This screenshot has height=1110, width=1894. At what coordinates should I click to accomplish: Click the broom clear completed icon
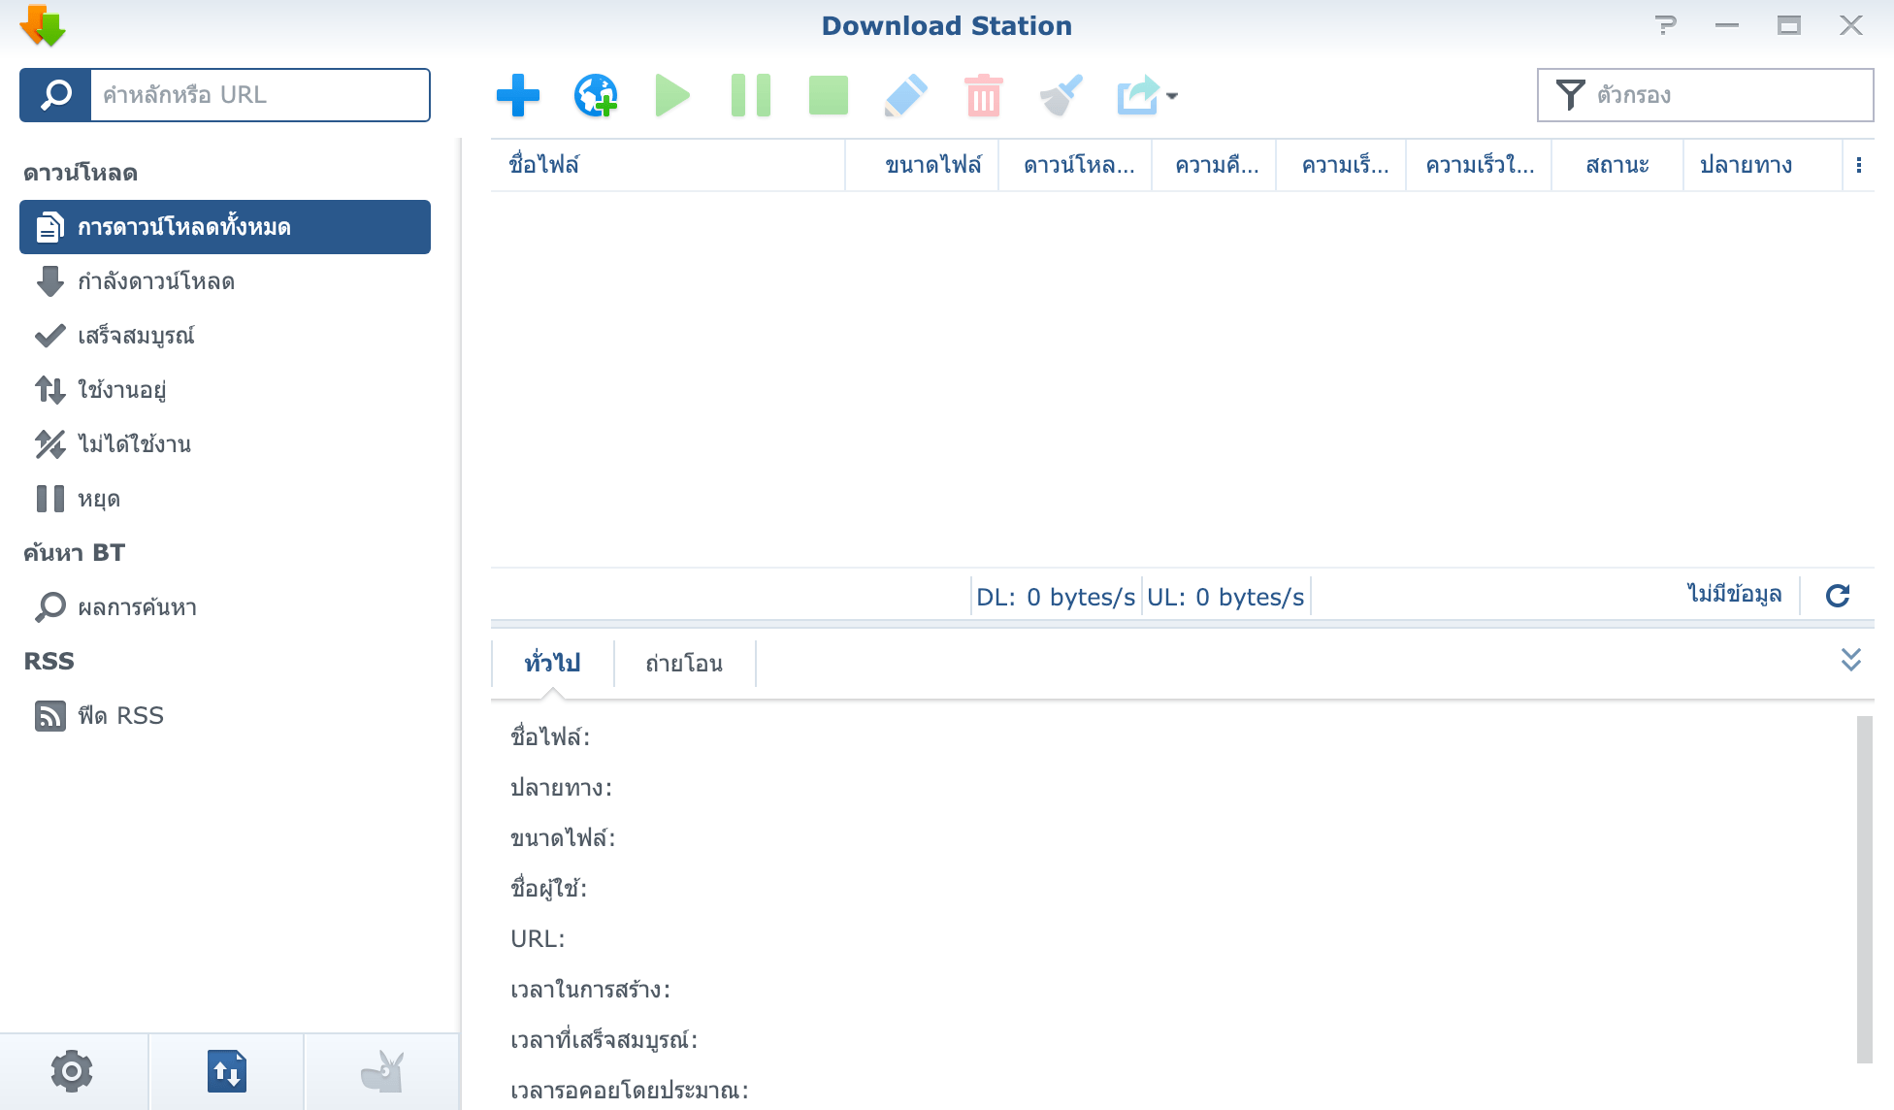(1061, 95)
